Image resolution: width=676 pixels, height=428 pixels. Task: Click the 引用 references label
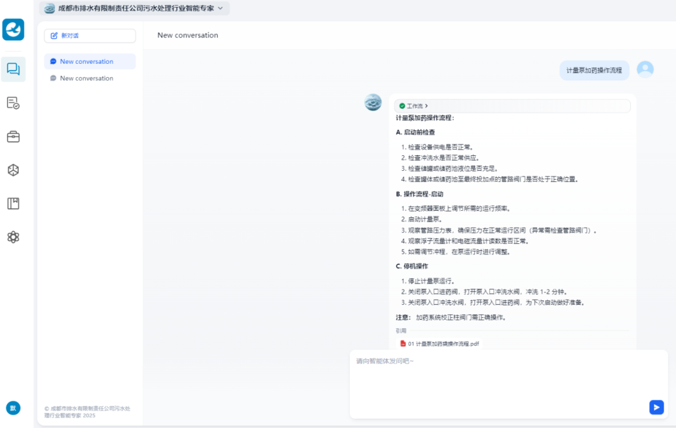401,330
